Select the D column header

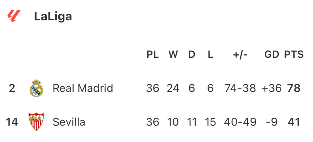pyautogui.click(x=192, y=54)
